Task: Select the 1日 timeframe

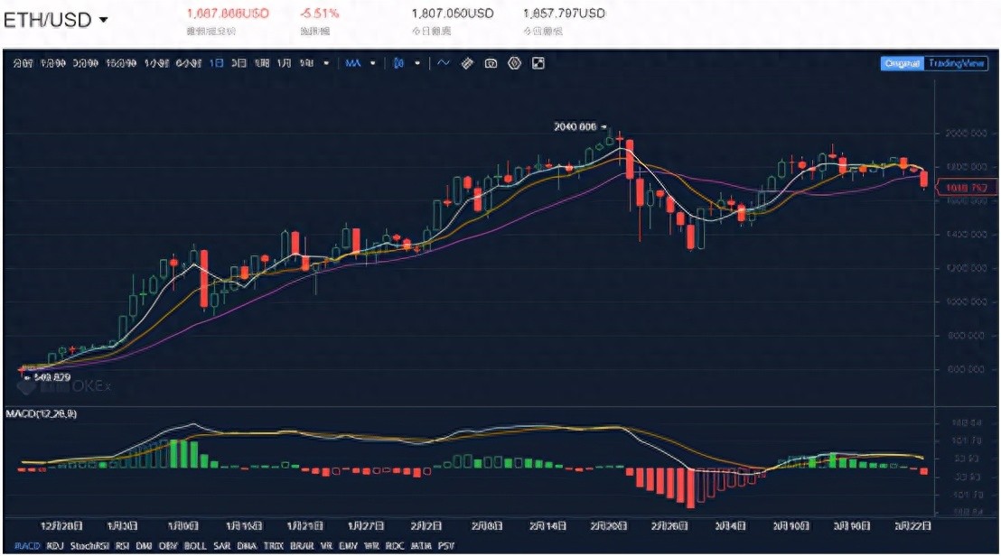Action: [217, 63]
